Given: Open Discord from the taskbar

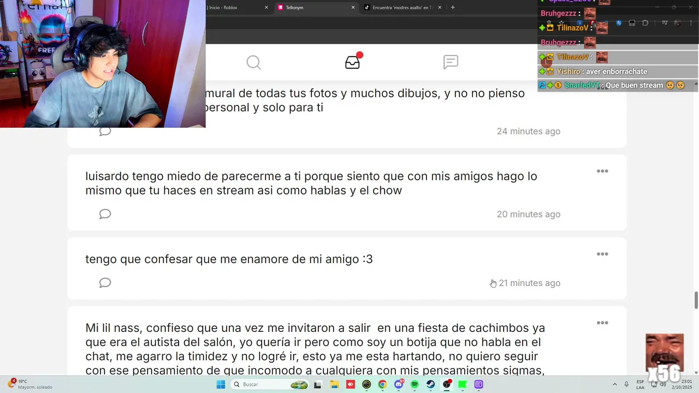Looking at the screenshot, I should click(399, 384).
